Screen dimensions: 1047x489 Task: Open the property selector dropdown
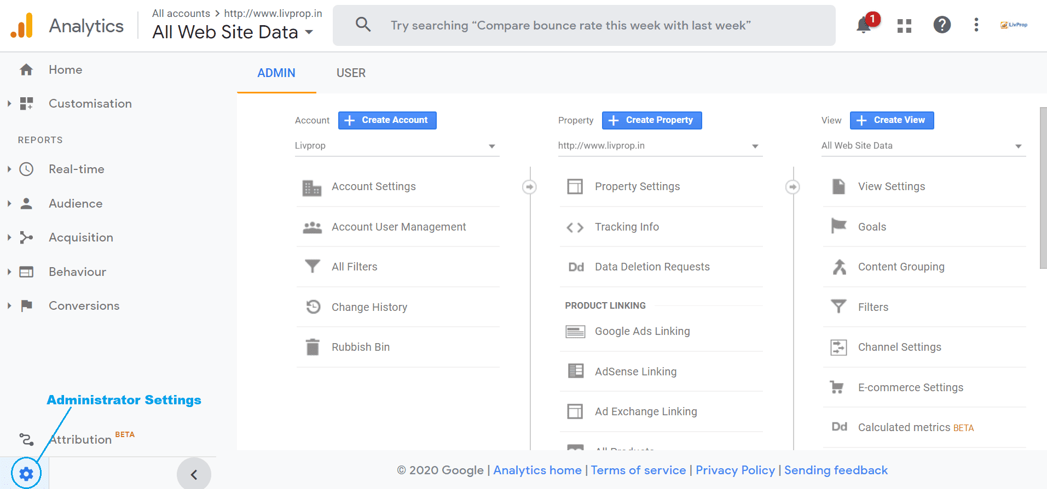(x=660, y=146)
